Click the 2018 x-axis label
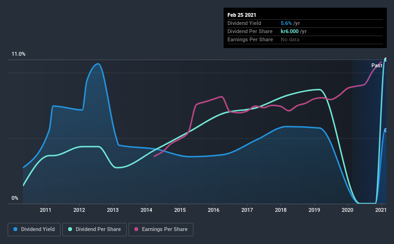The image size is (394, 244). click(x=281, y=210)
